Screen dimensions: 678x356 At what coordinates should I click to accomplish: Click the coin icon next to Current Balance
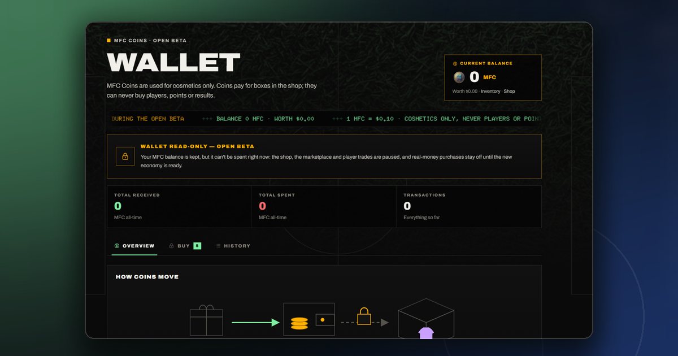click(x=455, y=64)
